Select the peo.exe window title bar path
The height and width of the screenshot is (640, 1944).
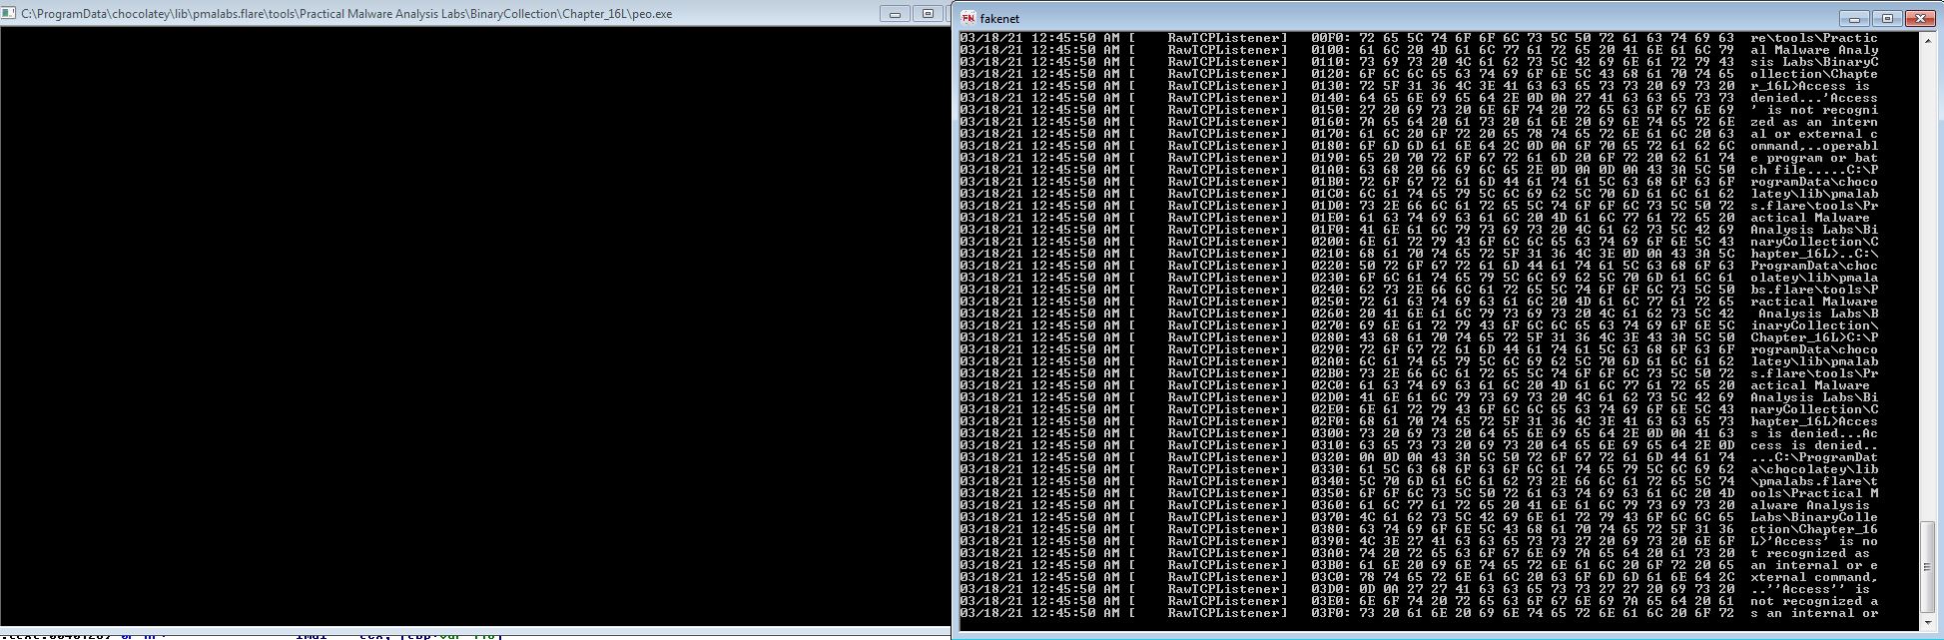[x=346, y=15]
